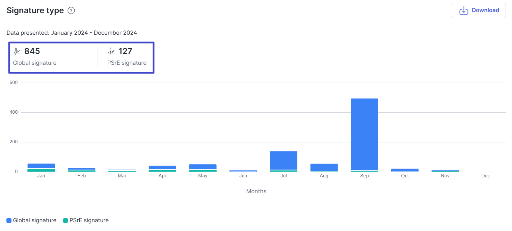Click the signature icon next to 127

111,51
